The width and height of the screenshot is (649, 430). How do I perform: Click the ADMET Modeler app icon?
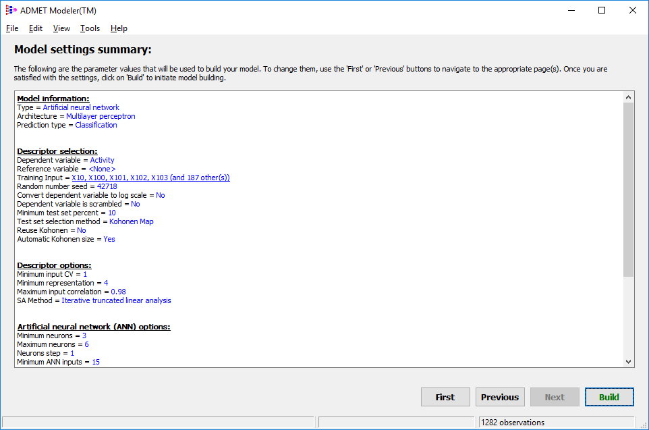pos(11,10)
